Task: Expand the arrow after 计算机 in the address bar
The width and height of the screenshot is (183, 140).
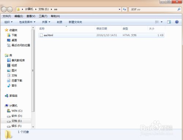Action: 36,9
